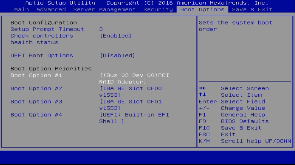Open the PCI RAID Adapter boot value

click(134, 79)
